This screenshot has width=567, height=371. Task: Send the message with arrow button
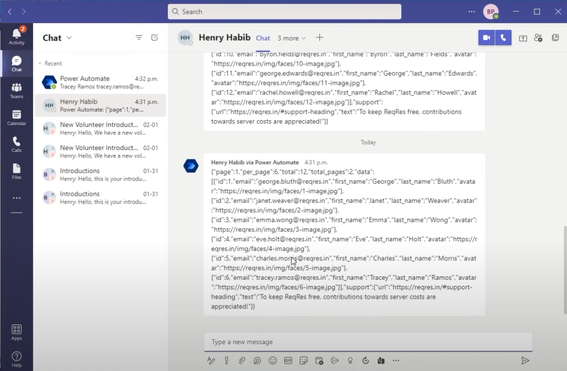pyautogui.click(x=525, y=360)
